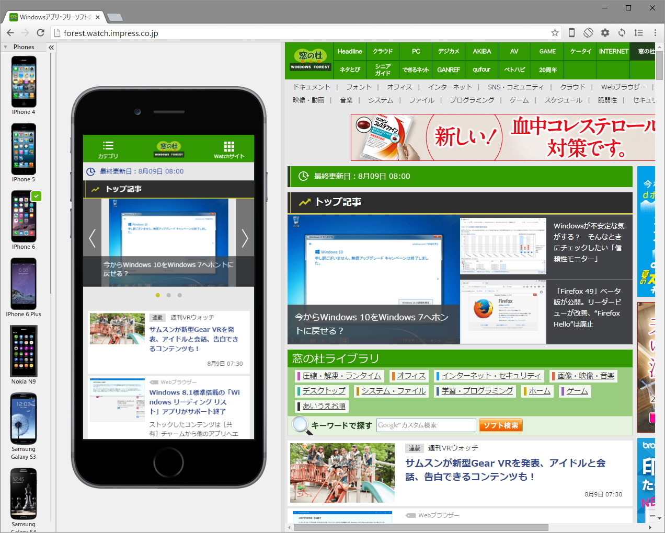Go back using the back arrow
This screenshot has height=533, width=665.
click(x=10, y=32)
